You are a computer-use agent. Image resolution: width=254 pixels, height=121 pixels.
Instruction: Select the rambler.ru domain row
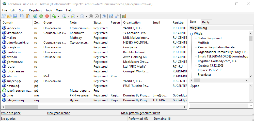point(94,52)
